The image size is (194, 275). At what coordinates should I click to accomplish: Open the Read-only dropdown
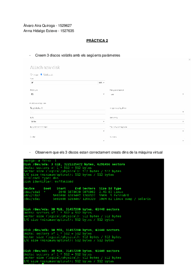click(x=147, y=121)
